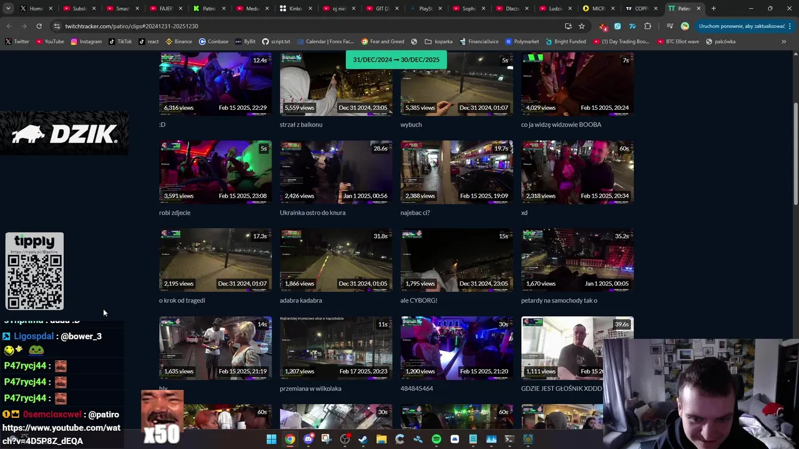The height and width of the screenshot is (449, 799).
Task: Open the TikTok bookmark
Action: 120,41
